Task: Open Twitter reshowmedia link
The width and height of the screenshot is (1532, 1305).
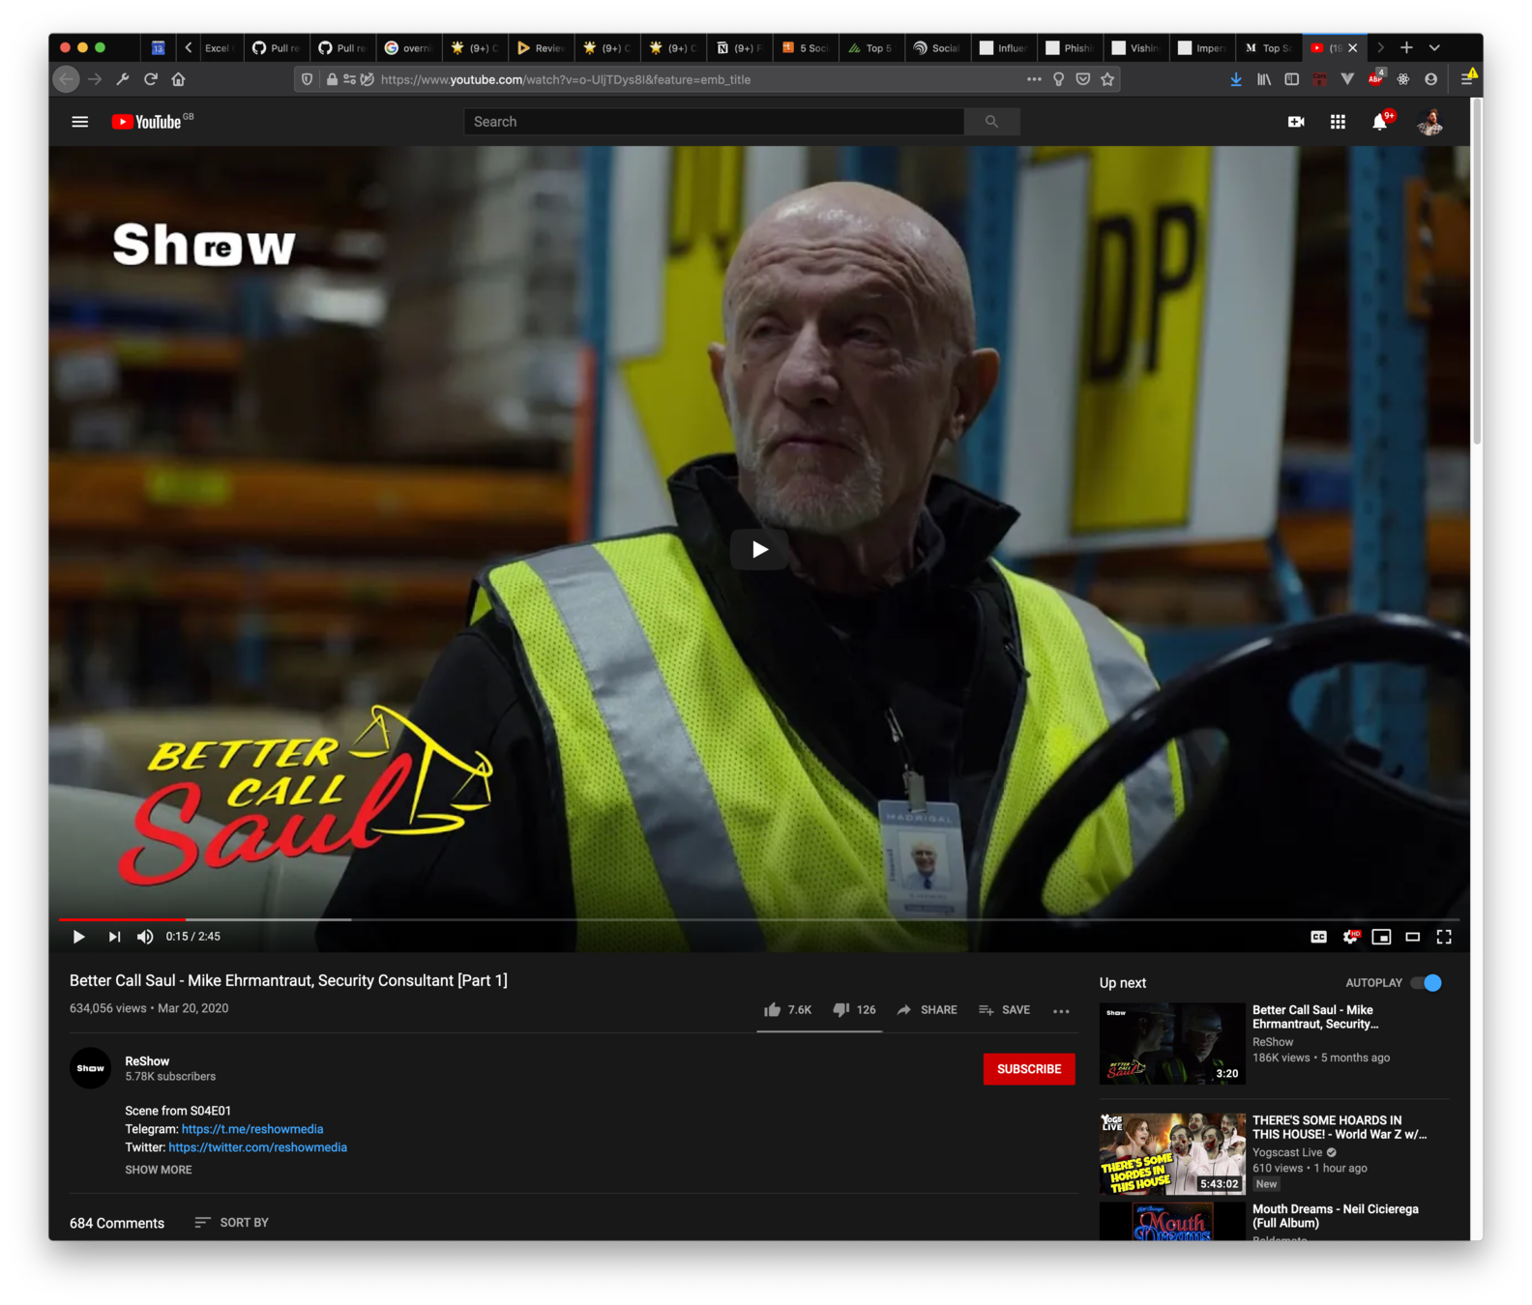Action: click(x=257, y=1147)
